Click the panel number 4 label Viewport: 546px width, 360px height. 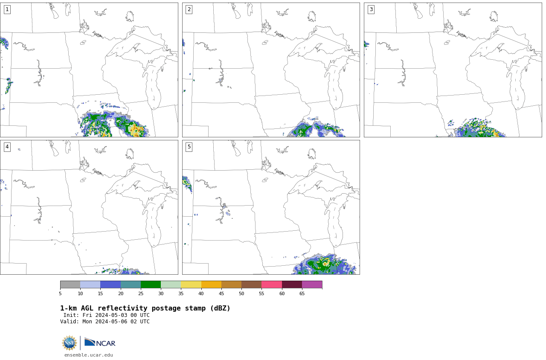[7, 147]
